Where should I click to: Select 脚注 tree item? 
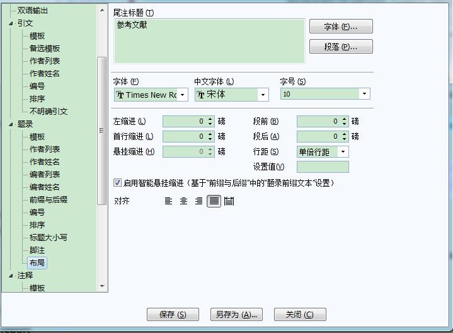37,250
